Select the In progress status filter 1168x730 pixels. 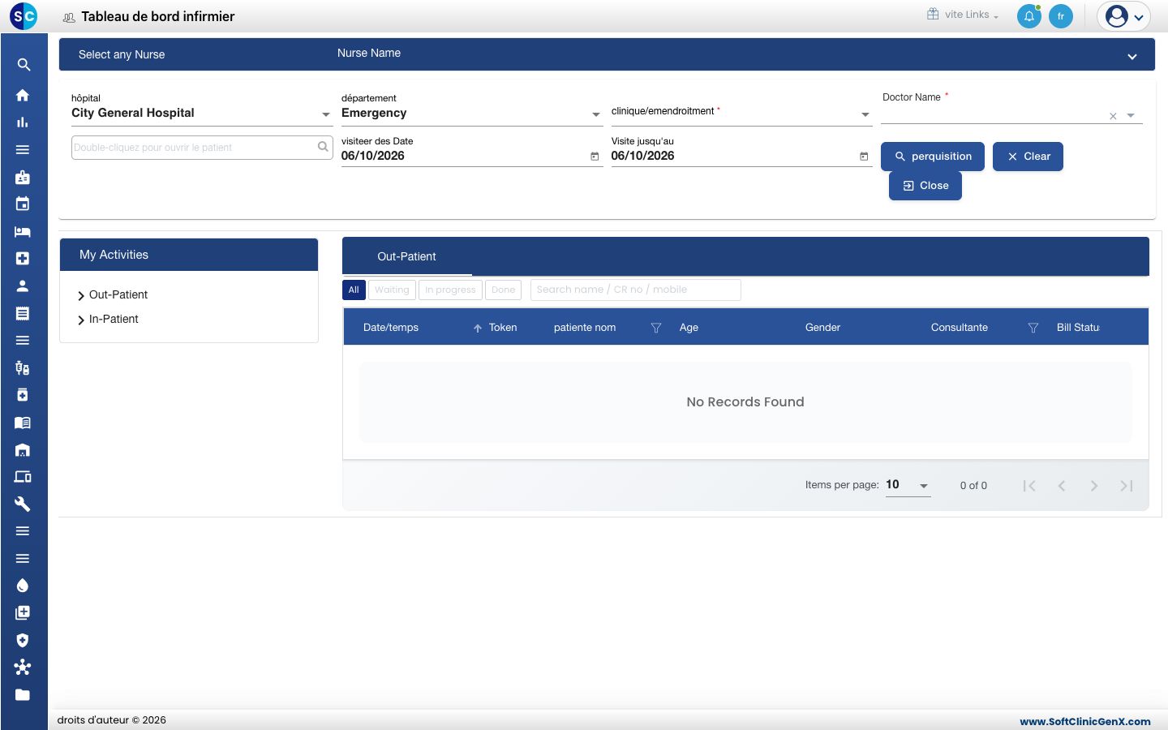pos(450,290)
